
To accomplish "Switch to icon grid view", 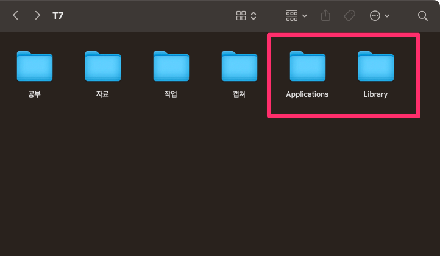I will 241,16.
